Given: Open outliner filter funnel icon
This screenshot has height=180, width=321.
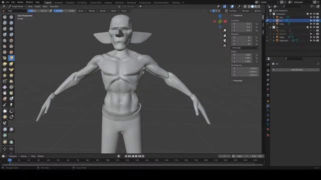Looking at the screenshot, I should tap(312, 6).
